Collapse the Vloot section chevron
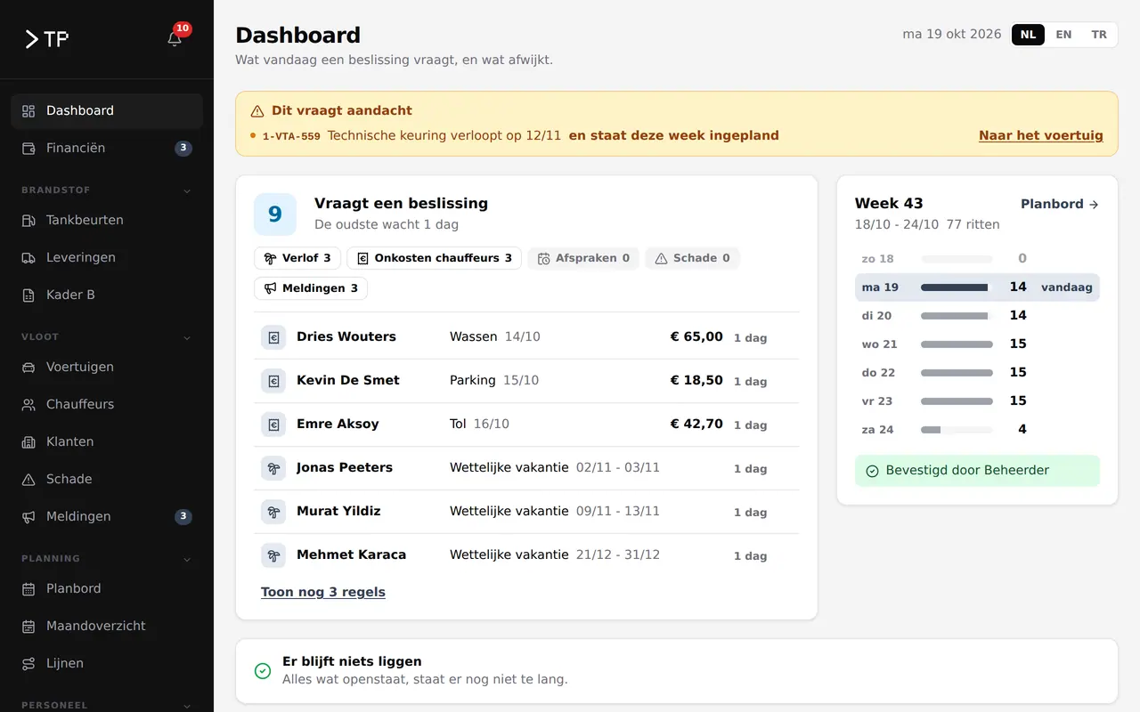 [x=187, y=337]
